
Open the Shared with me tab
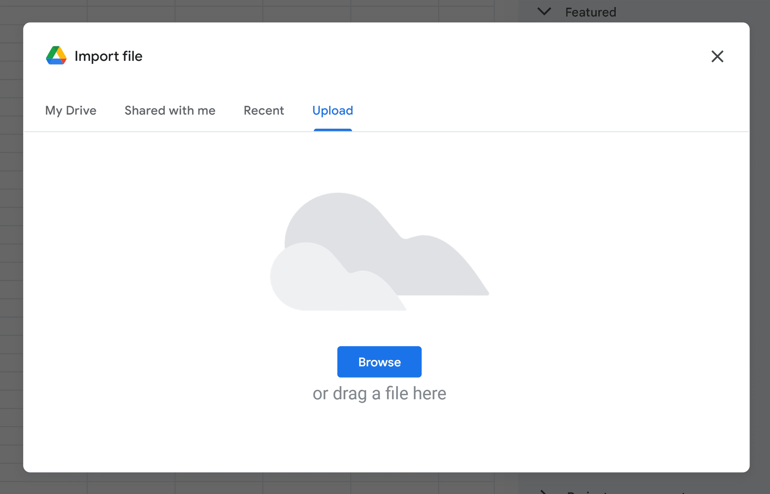[170, 110]
